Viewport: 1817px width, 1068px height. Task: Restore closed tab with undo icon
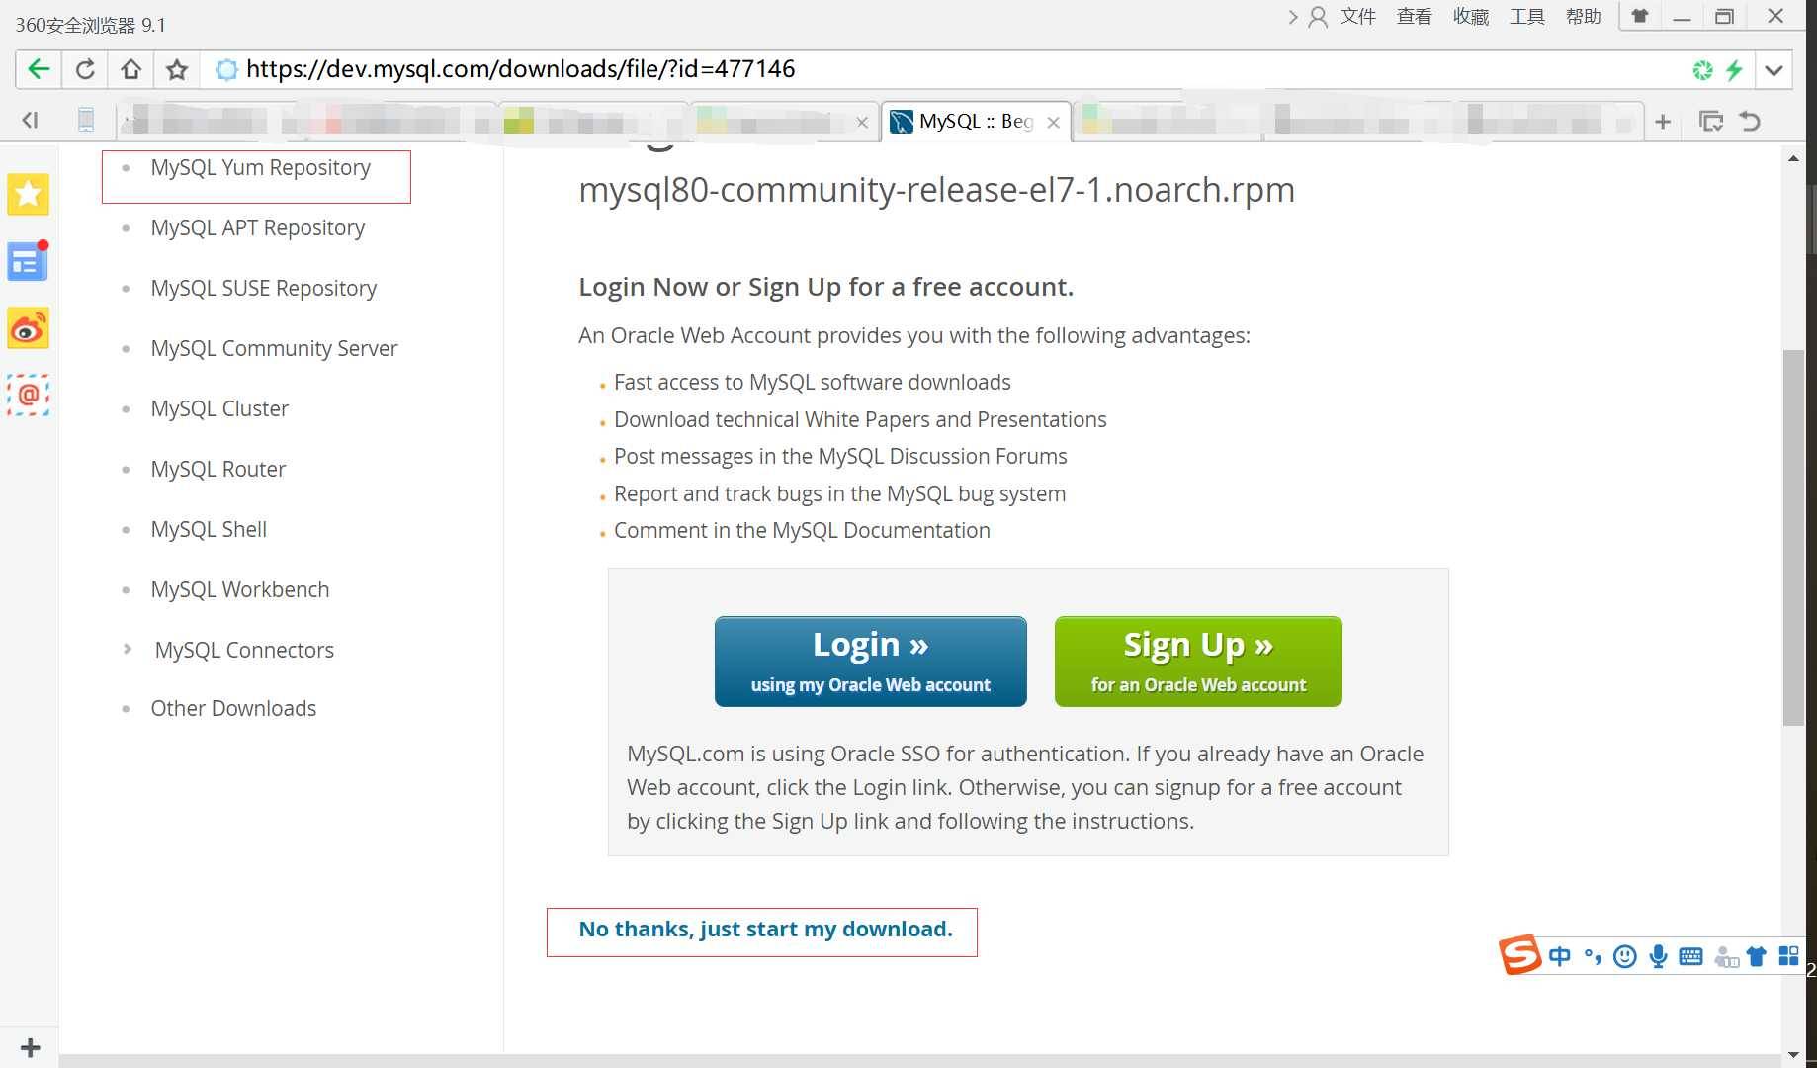click(1750, 122)
